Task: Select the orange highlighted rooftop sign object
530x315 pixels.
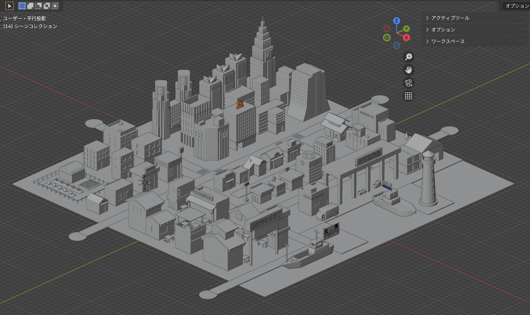Action: (x=240, y=104)
